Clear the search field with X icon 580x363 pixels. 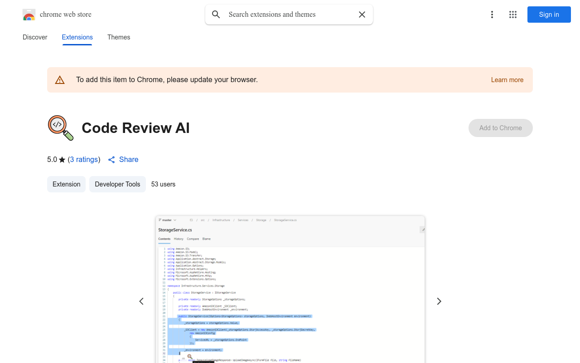coord(362,15)
